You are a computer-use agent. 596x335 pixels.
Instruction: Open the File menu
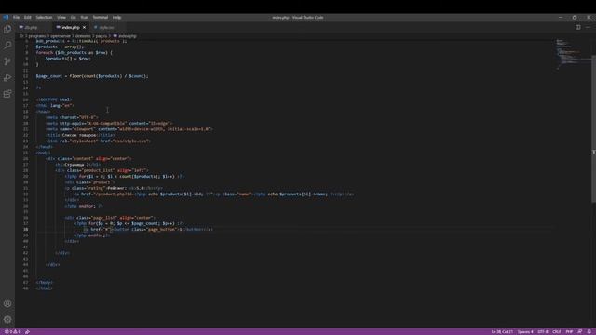(x=16, y=17)
